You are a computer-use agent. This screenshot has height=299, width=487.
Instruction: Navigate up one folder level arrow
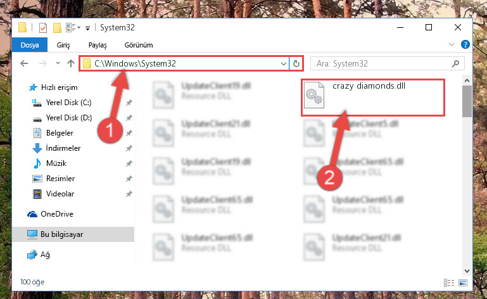[x=71, y=64]
